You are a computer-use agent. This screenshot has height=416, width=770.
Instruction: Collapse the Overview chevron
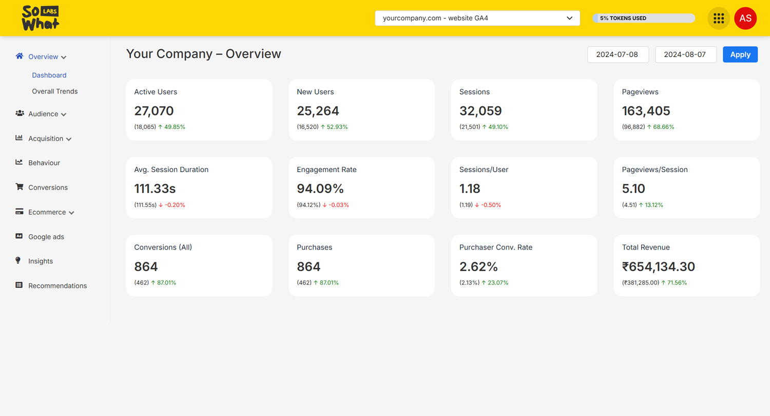(x=64, y=58)
